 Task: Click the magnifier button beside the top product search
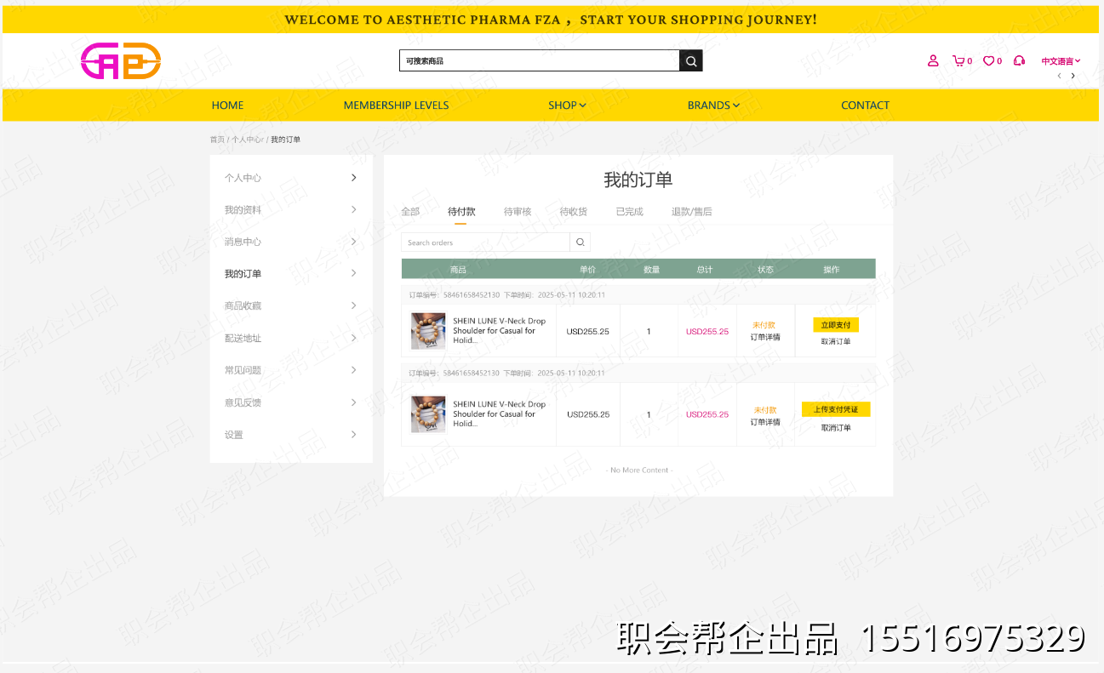(691, 60)
